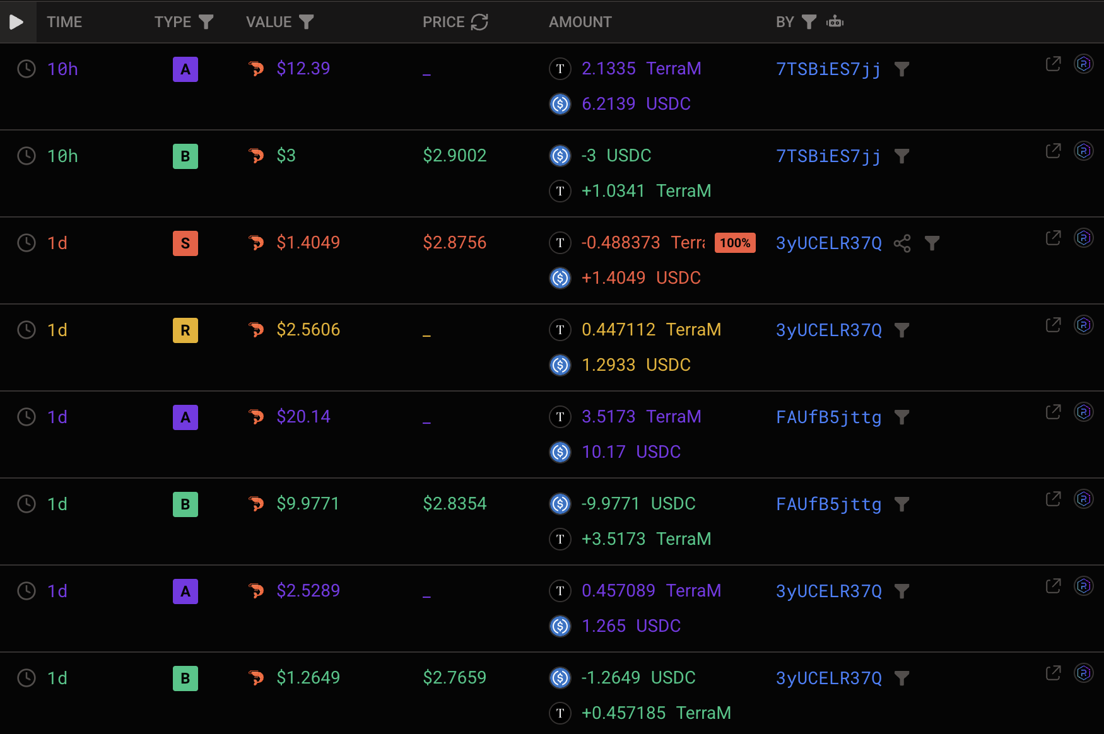Click the yellow R type badge

pos(185,330)
